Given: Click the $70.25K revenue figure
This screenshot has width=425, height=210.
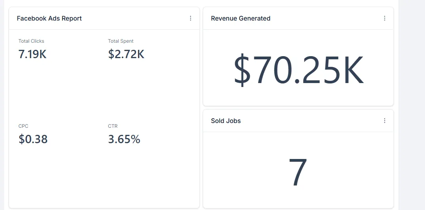Looking at the screenshot, I should [298, 71].
